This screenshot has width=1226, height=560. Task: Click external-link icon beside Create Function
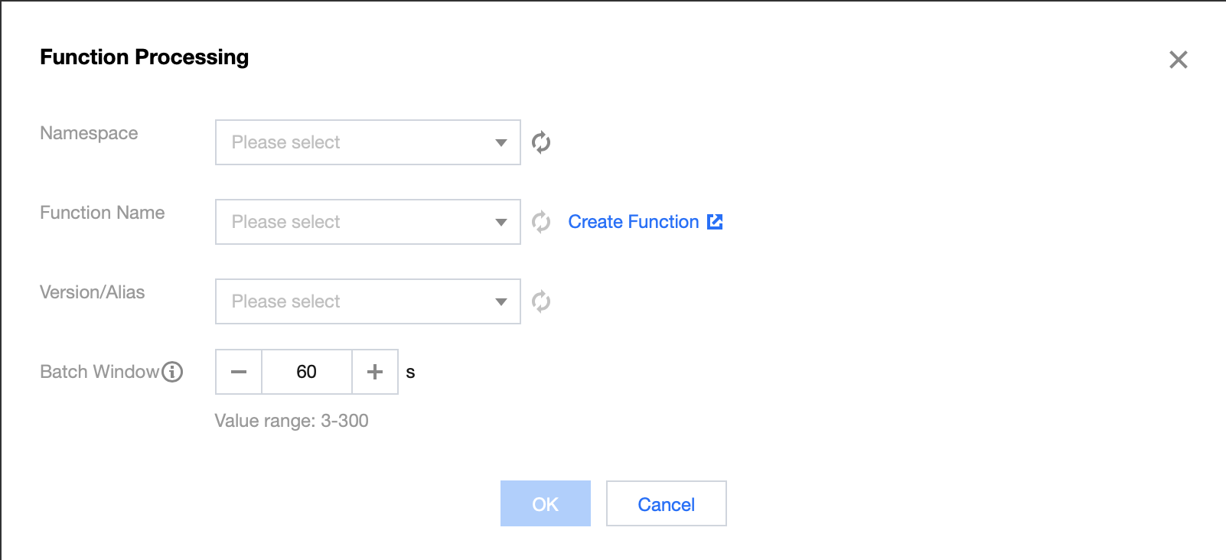715,222
